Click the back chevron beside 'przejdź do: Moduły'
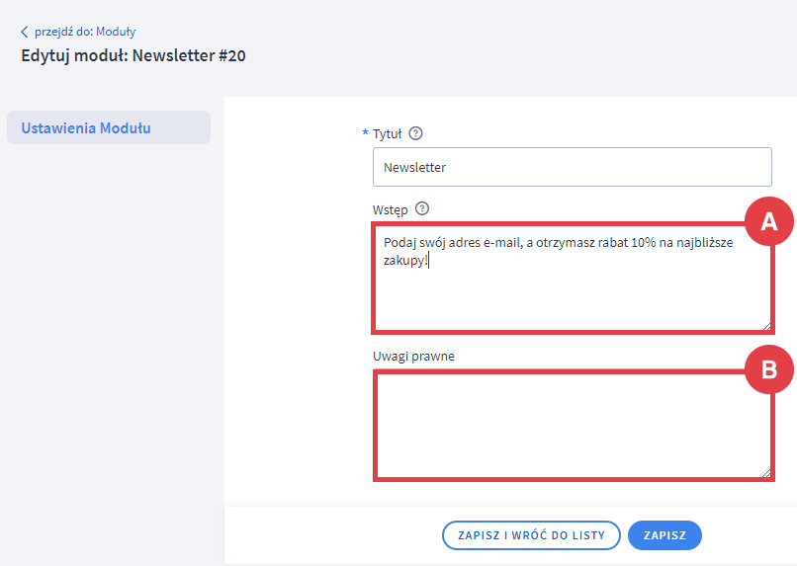The width and height of the screenshot is (797, 566). (x=25, y=32)
